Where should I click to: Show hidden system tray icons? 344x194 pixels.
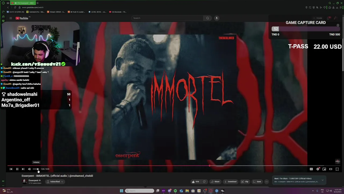tap(313, 191)
